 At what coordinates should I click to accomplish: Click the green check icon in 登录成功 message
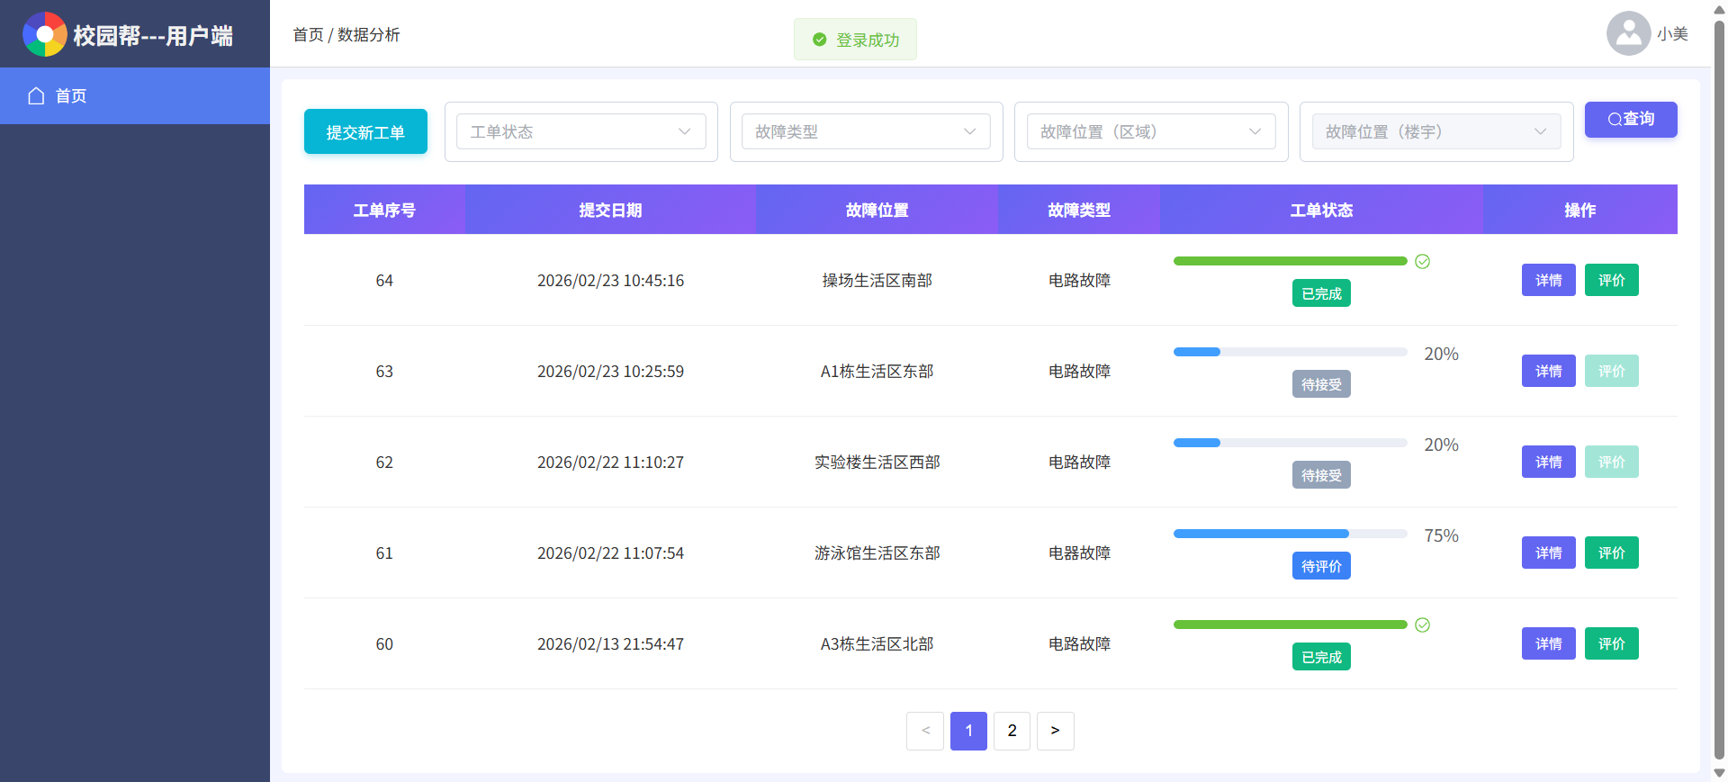point(819,40)
